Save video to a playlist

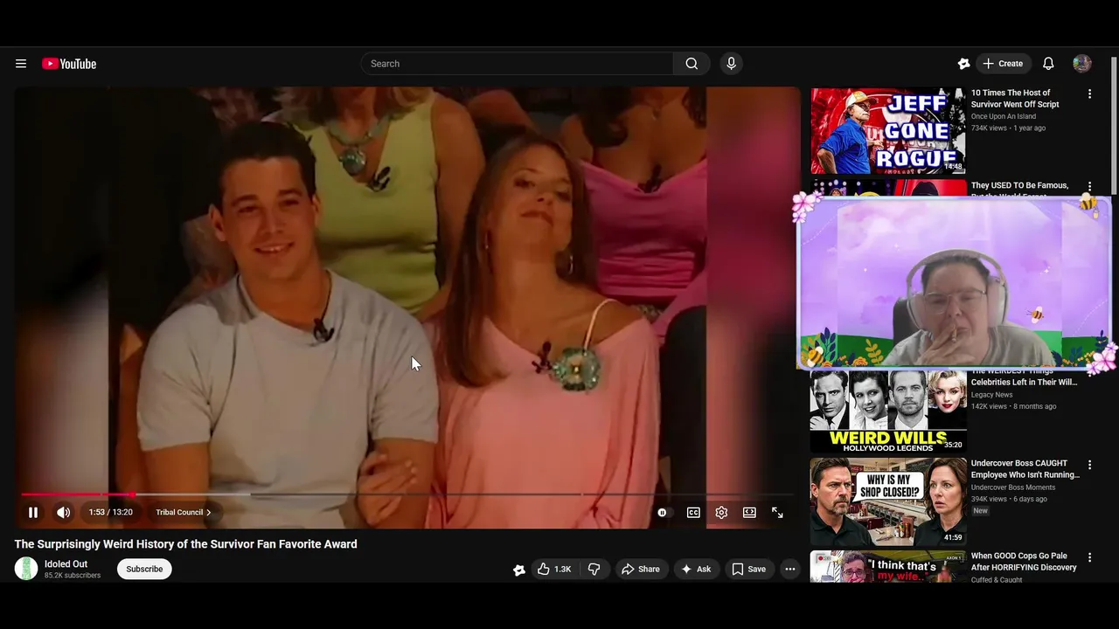click(x=749, y=569)
